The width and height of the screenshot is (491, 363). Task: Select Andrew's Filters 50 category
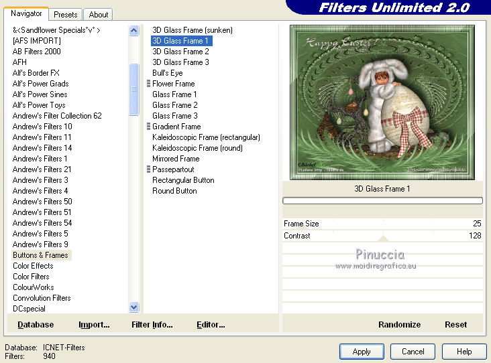click(x=42, y=202)
